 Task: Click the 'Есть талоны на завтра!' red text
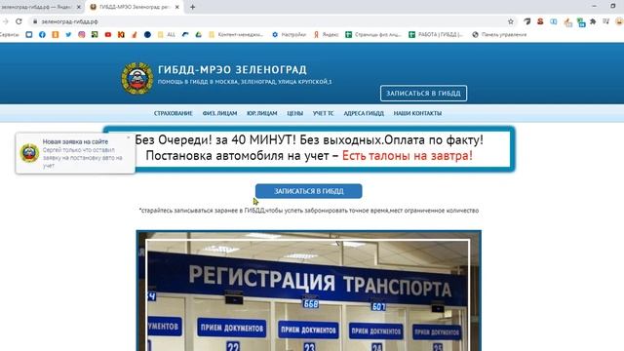pyautogui.click(x=408, y=156)
